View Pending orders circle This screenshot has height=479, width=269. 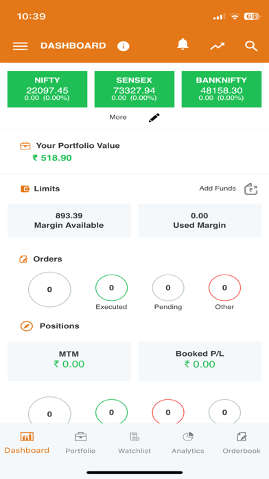click(168, 288)
